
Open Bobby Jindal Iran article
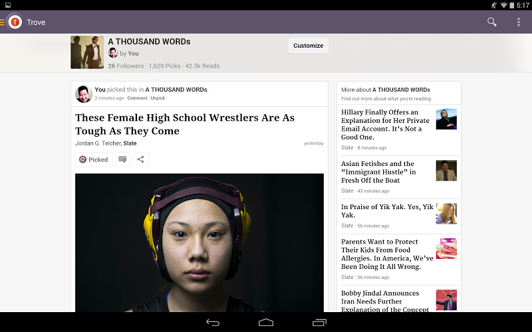[385, 301]
